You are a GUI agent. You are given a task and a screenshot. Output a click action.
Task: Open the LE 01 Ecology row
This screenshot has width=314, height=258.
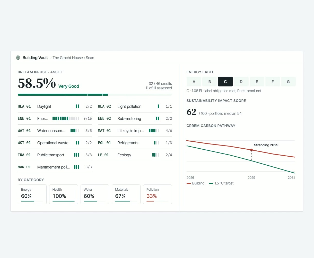(135, 155)
